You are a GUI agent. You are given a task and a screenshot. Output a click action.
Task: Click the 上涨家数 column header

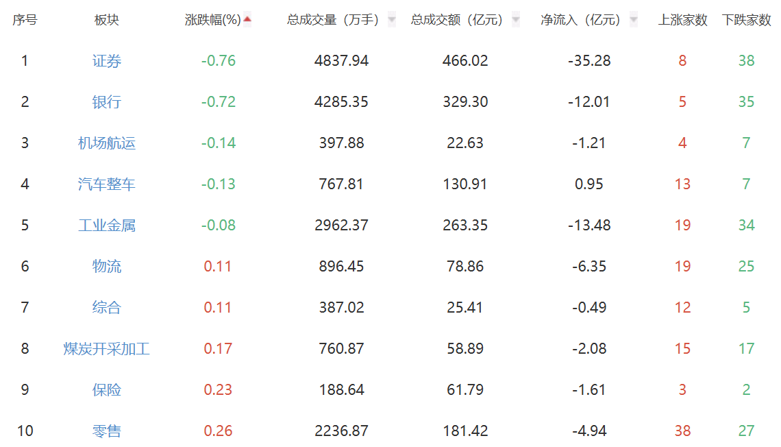(682, 21)
